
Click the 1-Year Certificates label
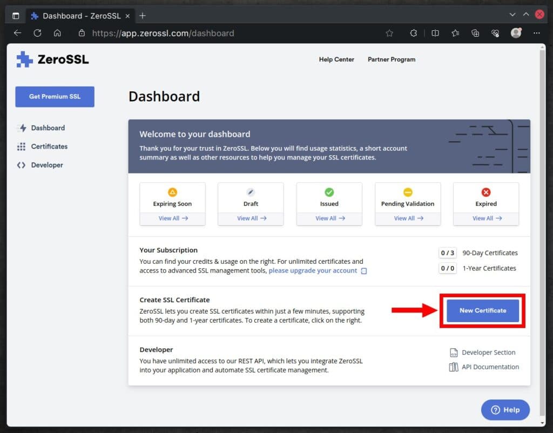pos(489,268)
